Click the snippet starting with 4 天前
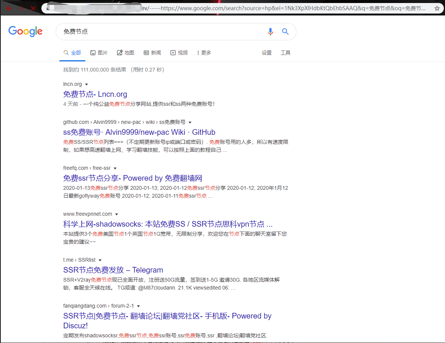Screen dimensions: 445x343 point(139,104)
